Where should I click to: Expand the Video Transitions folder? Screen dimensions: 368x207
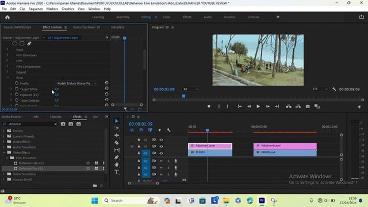[3, 174]
